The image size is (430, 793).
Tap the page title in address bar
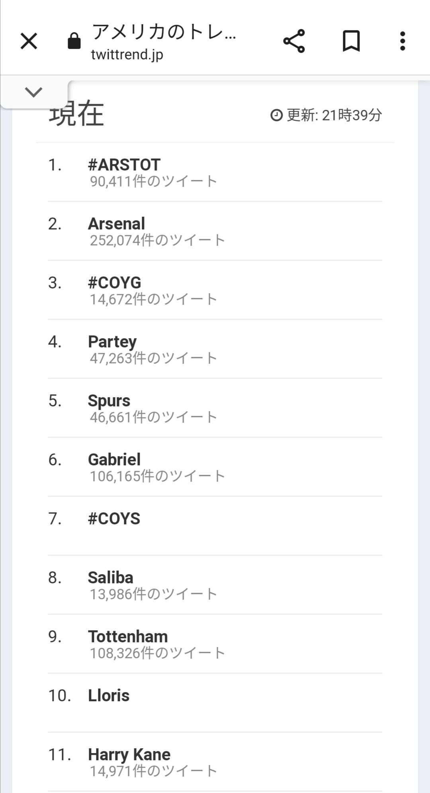click(x=164, y=32)
